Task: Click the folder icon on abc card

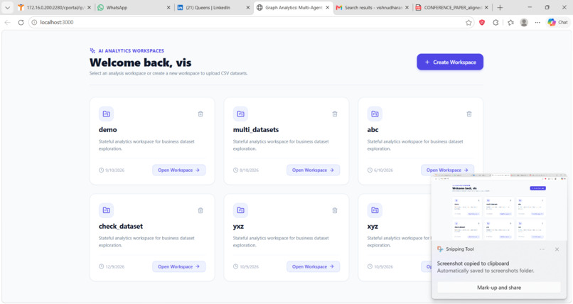Action: coord(375,114)
